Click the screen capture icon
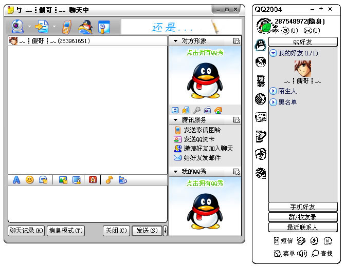 coord(77,180)
